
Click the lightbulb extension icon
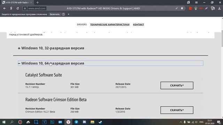click(x=196, y=8)
